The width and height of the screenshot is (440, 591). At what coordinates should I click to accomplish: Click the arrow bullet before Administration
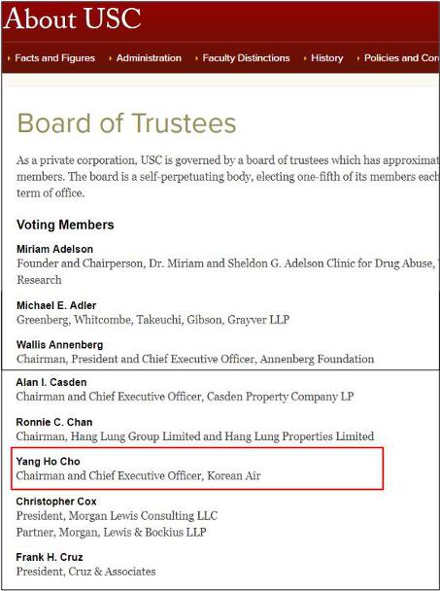click(111, 58)
